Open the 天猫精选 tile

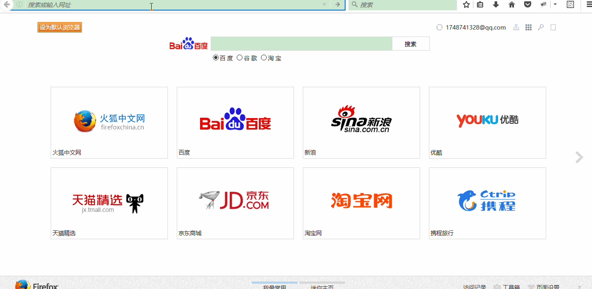109,203
